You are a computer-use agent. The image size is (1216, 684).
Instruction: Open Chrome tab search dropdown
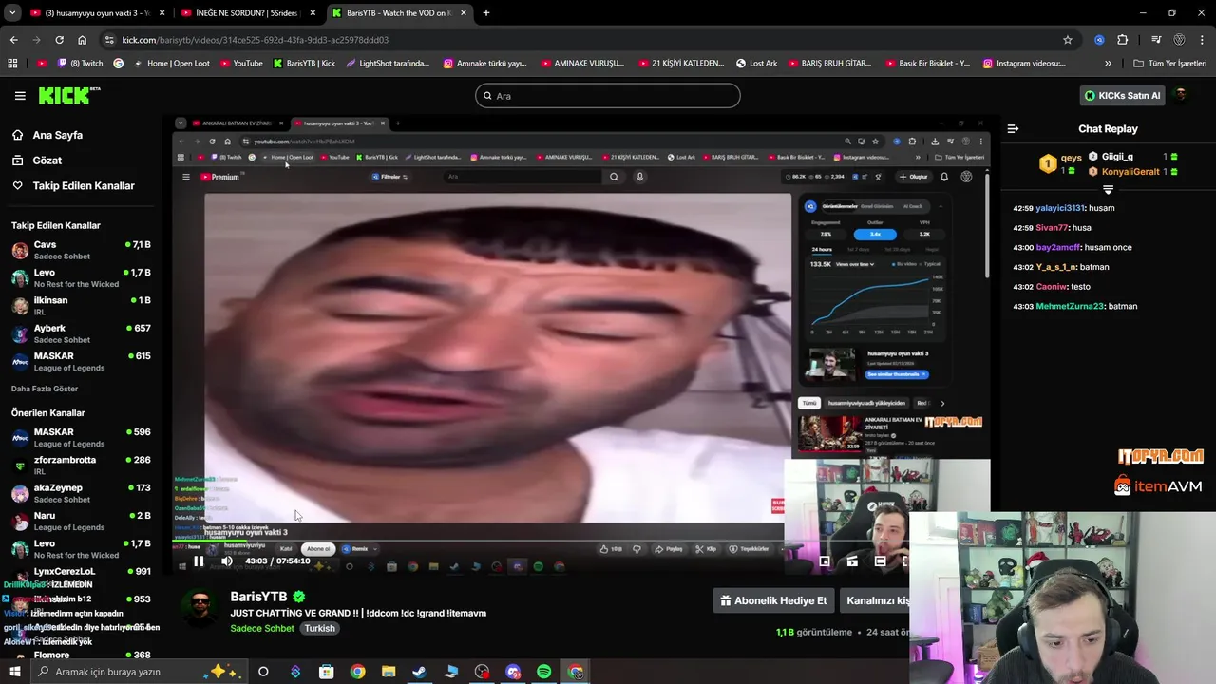pos(12,13)
